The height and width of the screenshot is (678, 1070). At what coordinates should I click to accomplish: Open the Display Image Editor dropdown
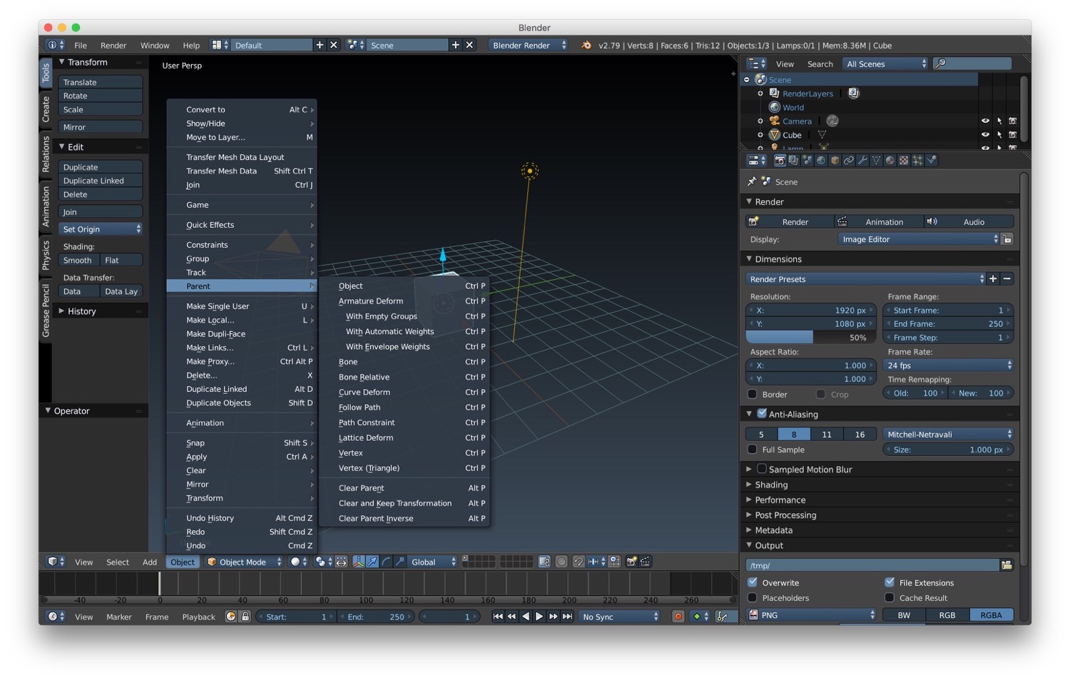[x=919, y=239]
